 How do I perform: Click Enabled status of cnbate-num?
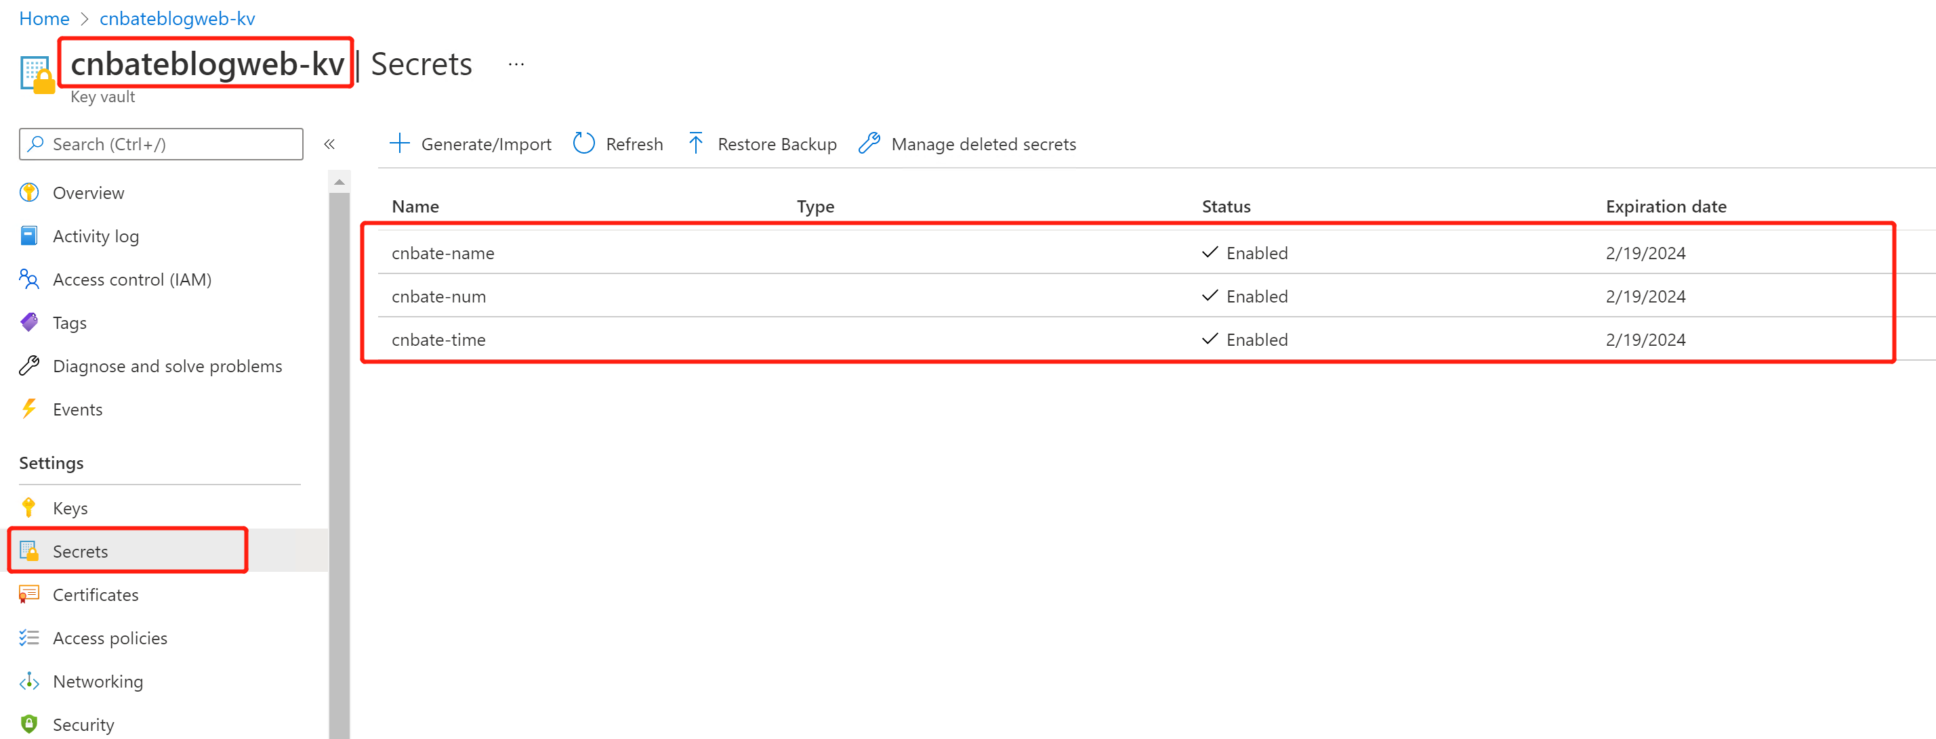point(1245,296)
